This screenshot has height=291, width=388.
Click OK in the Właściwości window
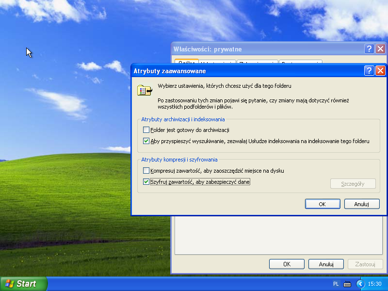(287, 264)
